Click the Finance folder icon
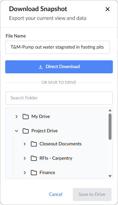 click(34, 173)
